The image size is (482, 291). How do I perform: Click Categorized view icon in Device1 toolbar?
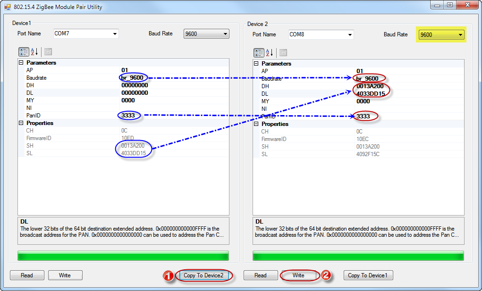[24, 52]
